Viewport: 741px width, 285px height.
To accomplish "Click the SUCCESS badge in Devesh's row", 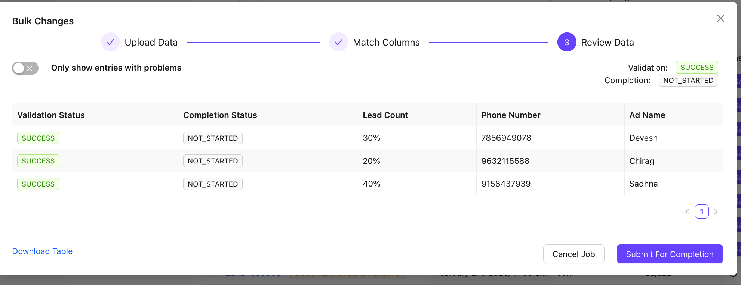I will 38,138.
